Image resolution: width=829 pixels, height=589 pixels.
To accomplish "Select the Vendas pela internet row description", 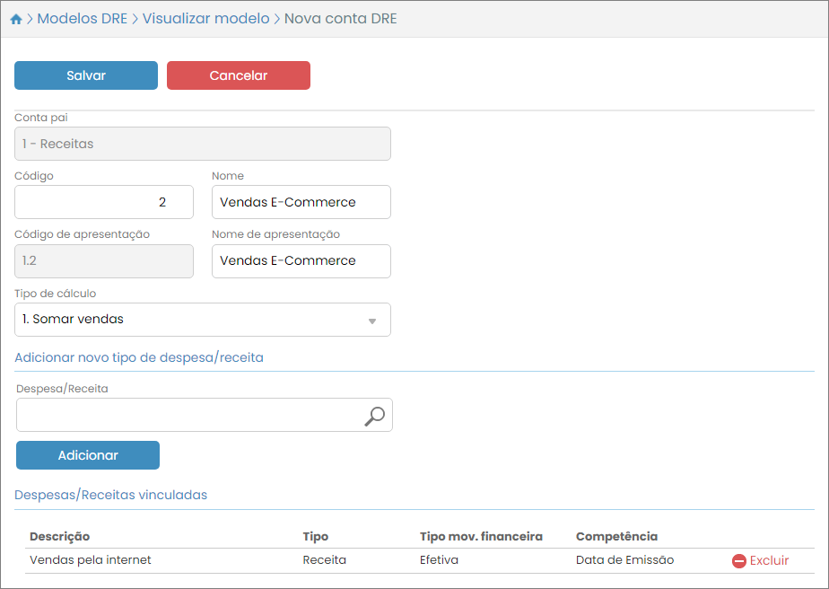I will click(x=91, y=560).
